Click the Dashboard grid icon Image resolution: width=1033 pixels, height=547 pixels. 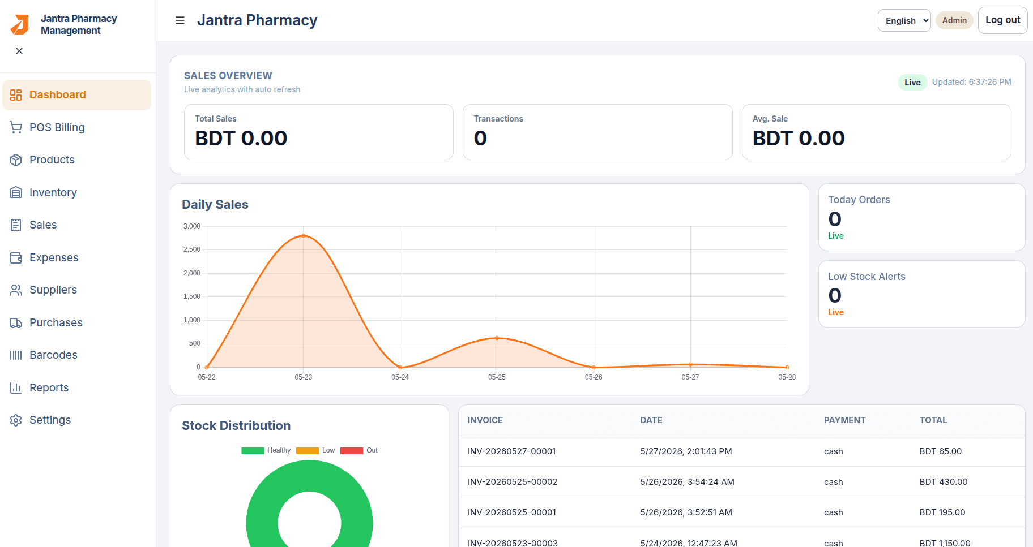click(x=16, y=95)
